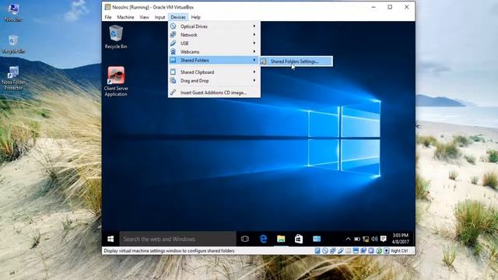Screen dimensions: 498x280
Task: Click the battery tray icon
Action: 357,239
